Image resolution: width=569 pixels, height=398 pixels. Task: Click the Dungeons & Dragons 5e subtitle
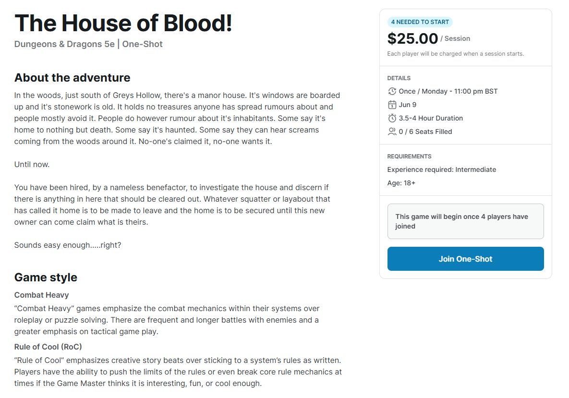[64, 44]
